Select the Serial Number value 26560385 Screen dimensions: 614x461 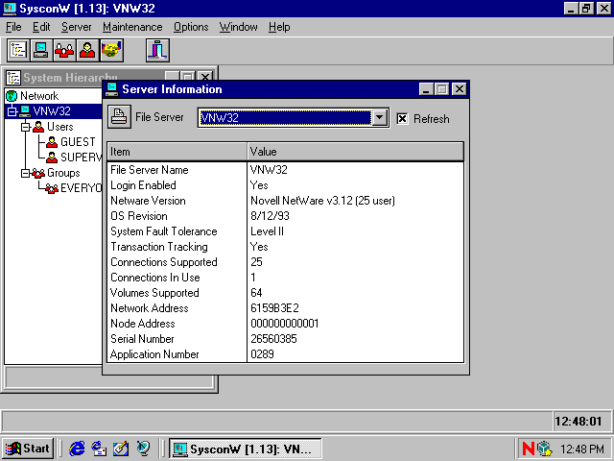click(x=273, y=339)
